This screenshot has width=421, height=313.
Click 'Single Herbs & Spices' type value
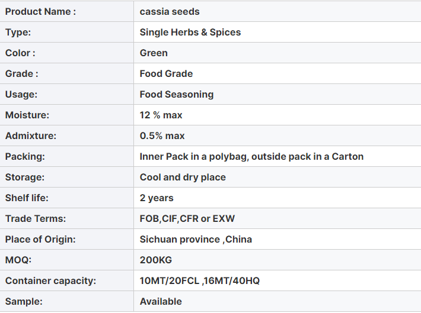pos(190,32)
